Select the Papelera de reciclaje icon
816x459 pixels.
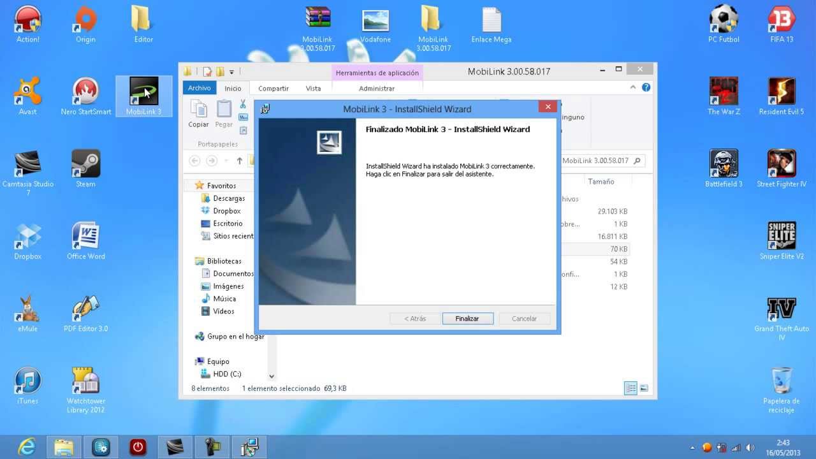point(782,390)
